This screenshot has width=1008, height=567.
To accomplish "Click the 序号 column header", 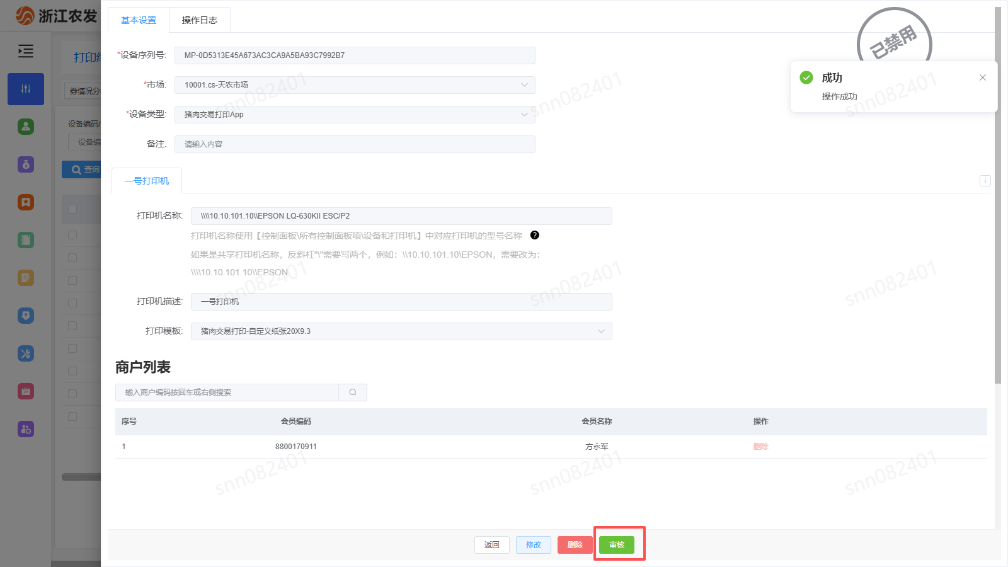I will [129, 421].
